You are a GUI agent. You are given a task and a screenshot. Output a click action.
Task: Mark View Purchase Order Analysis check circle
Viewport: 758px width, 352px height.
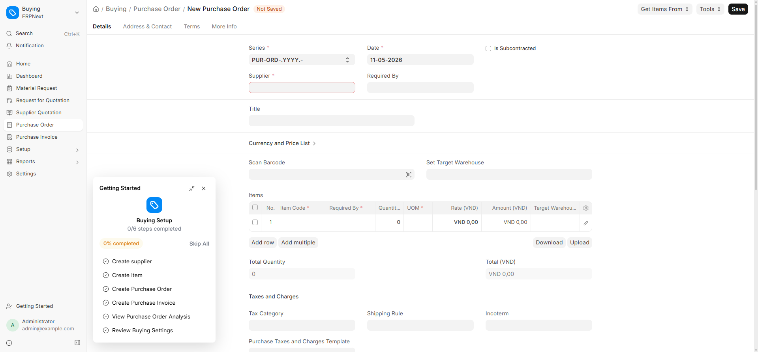click(x=106, y=317)
